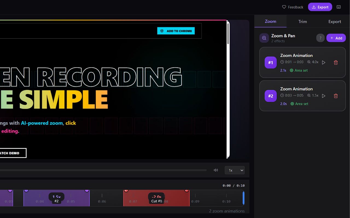
Task: Open the 1x playback speed dropdown
Action: pyautogui.click(x=235, y=170)
